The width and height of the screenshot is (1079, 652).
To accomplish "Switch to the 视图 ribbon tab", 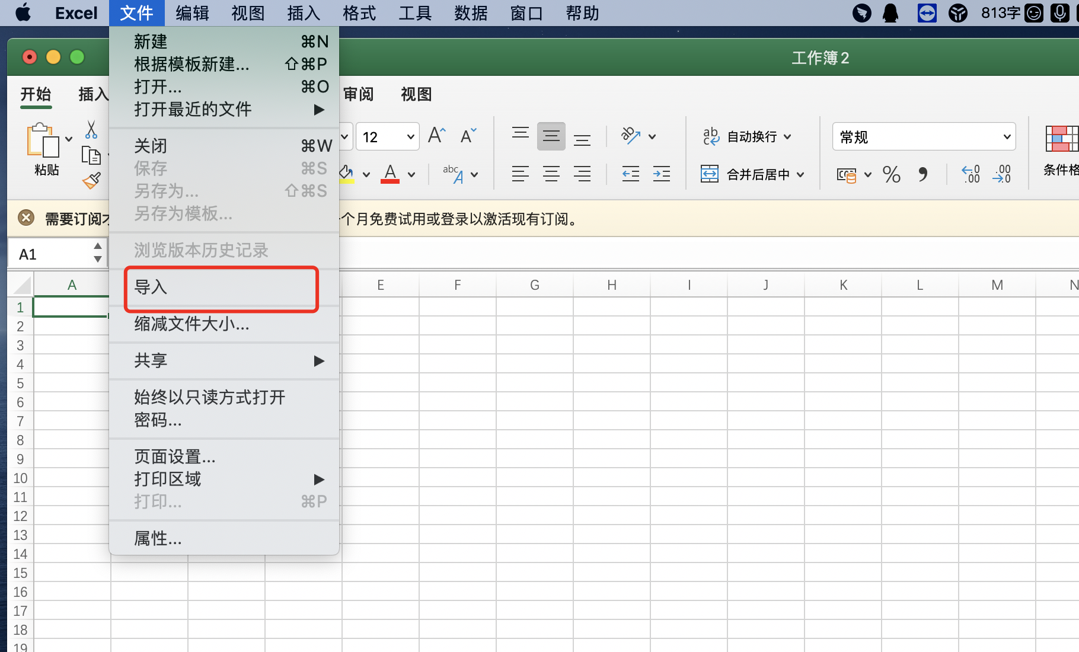I will 416,94.
